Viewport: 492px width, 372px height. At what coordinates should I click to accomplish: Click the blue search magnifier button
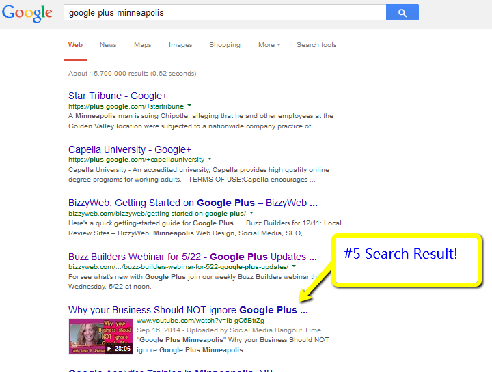point(402,12)
